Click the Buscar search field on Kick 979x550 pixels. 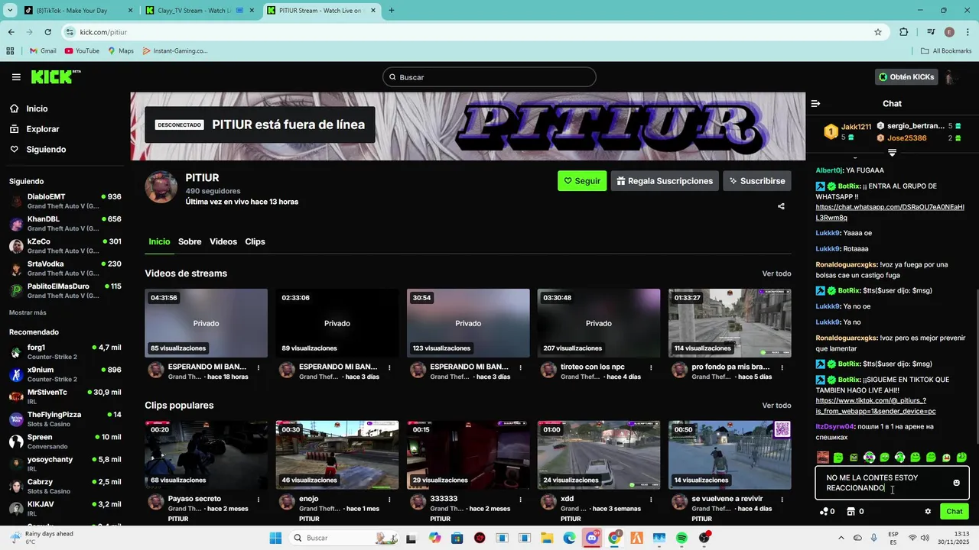click(x=489, y=77)
